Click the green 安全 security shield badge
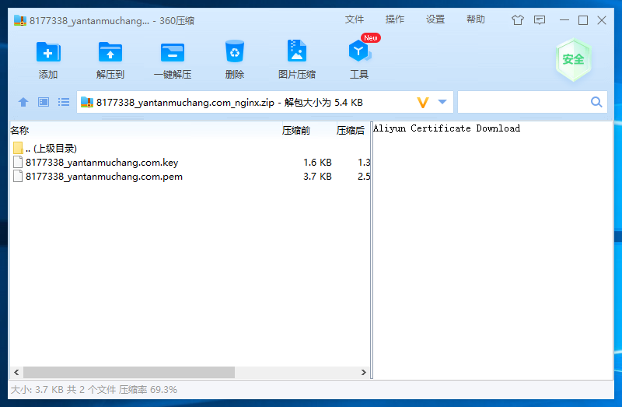 573,60
